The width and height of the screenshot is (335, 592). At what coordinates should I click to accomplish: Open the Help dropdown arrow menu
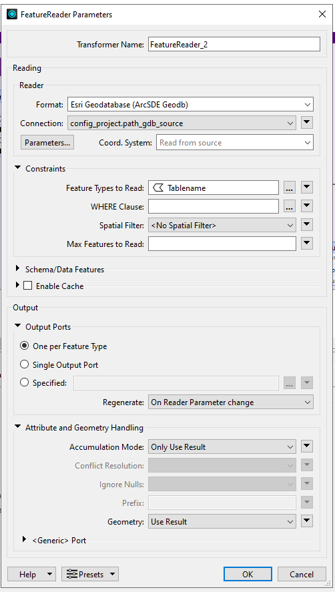(50, 574)
